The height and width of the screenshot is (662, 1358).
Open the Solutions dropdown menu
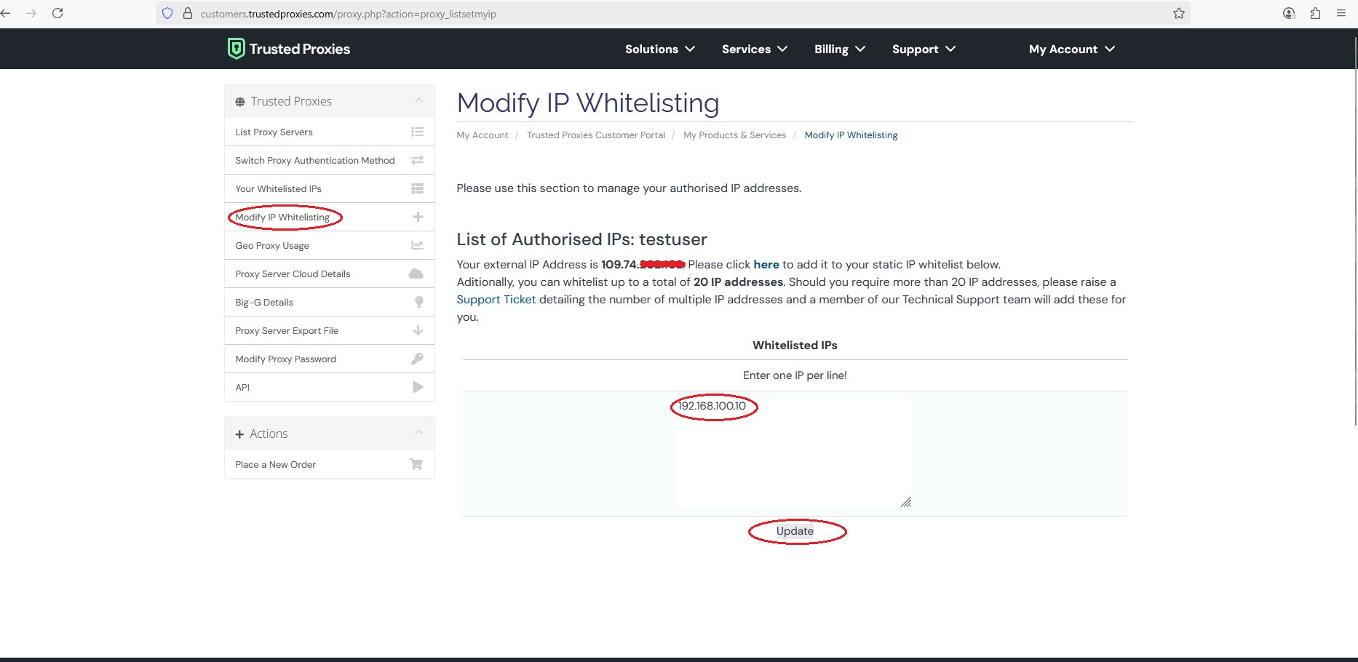click(x=660, y=49)
